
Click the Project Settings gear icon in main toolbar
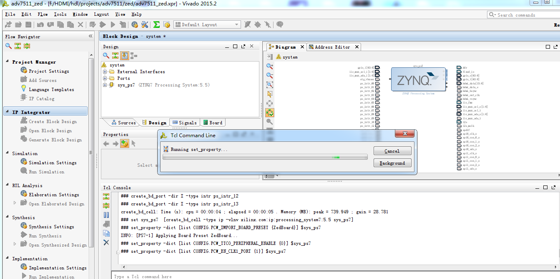(135, 25)
